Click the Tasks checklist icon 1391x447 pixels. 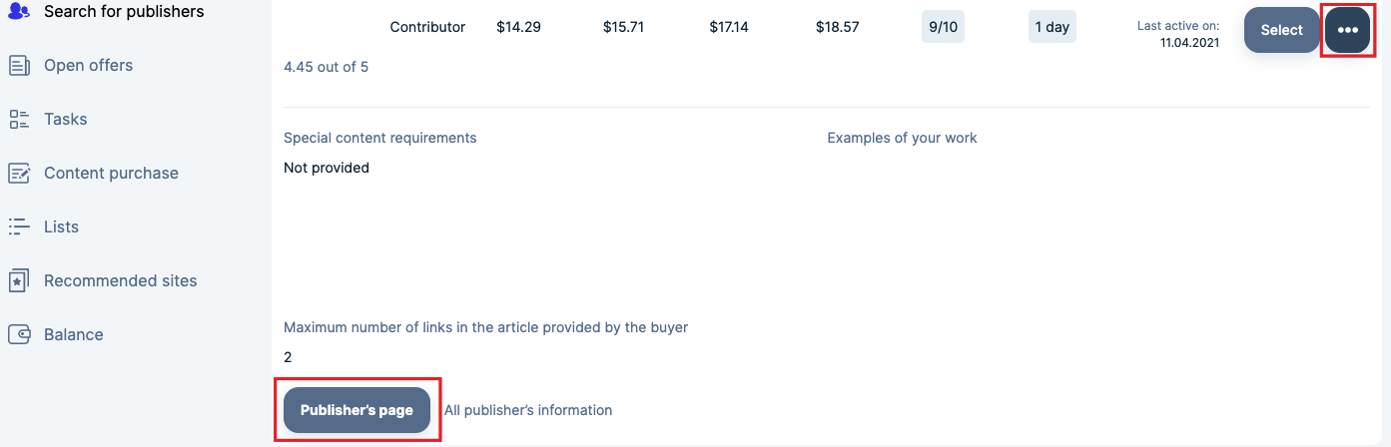[19, 120]
